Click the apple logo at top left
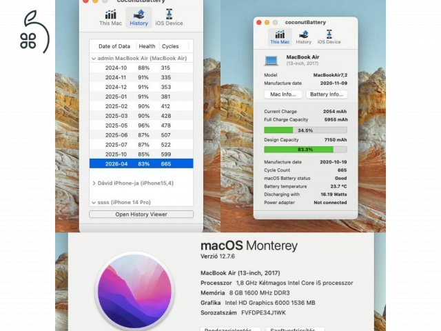The height and width of the screenshot is (331, 441). (x=34, y=32)
